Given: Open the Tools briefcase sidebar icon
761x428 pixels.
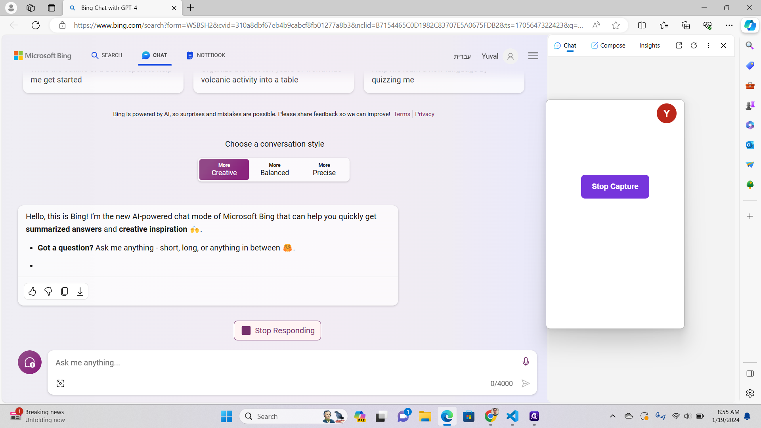Looking at the screenshot, I should pyautogui.click(x=750, y=85).
